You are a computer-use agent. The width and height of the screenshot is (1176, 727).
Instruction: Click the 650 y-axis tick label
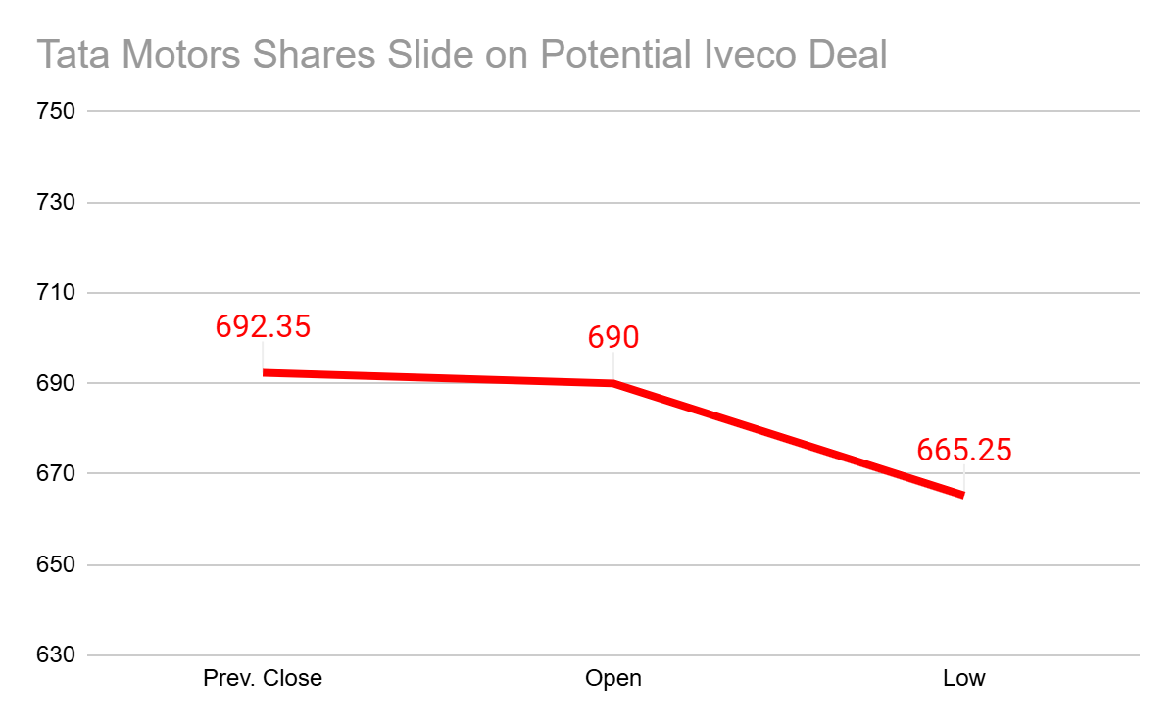coord(56,565)
